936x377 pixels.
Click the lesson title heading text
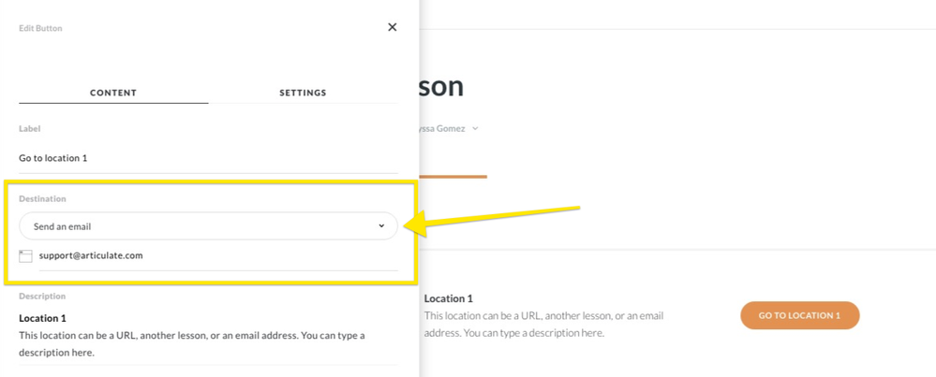tap(442, 87)
